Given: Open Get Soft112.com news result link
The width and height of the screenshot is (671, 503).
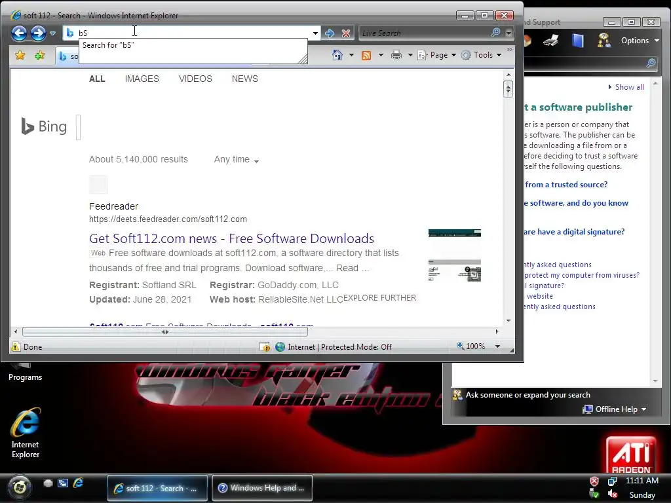Looking at the screenshot, I should click(231, 238).
